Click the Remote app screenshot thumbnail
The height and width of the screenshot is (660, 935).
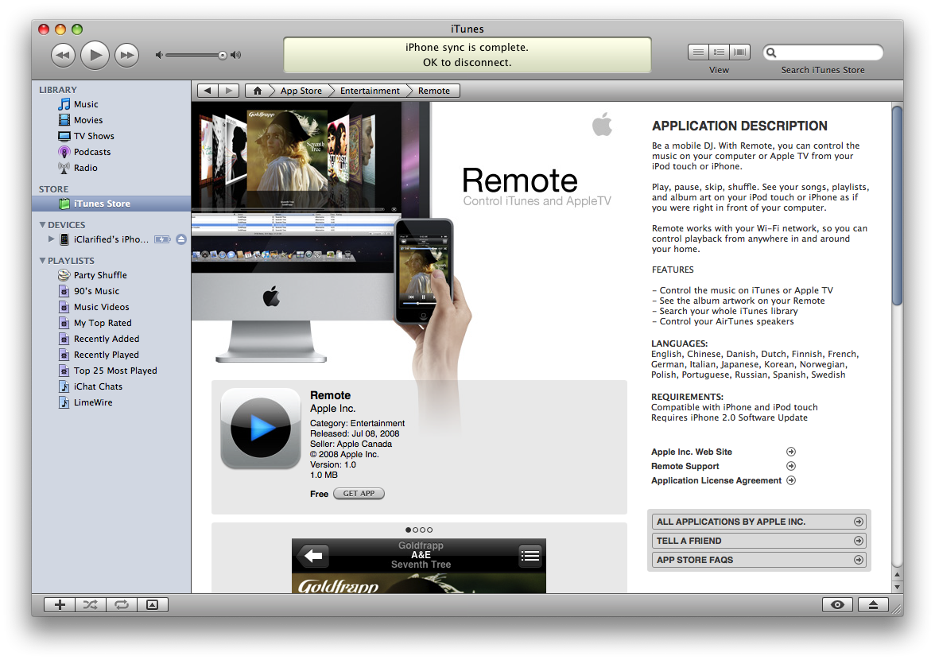point(418,566)
